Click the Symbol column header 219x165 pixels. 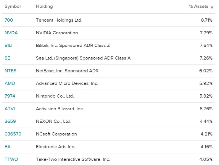point(12,7)
